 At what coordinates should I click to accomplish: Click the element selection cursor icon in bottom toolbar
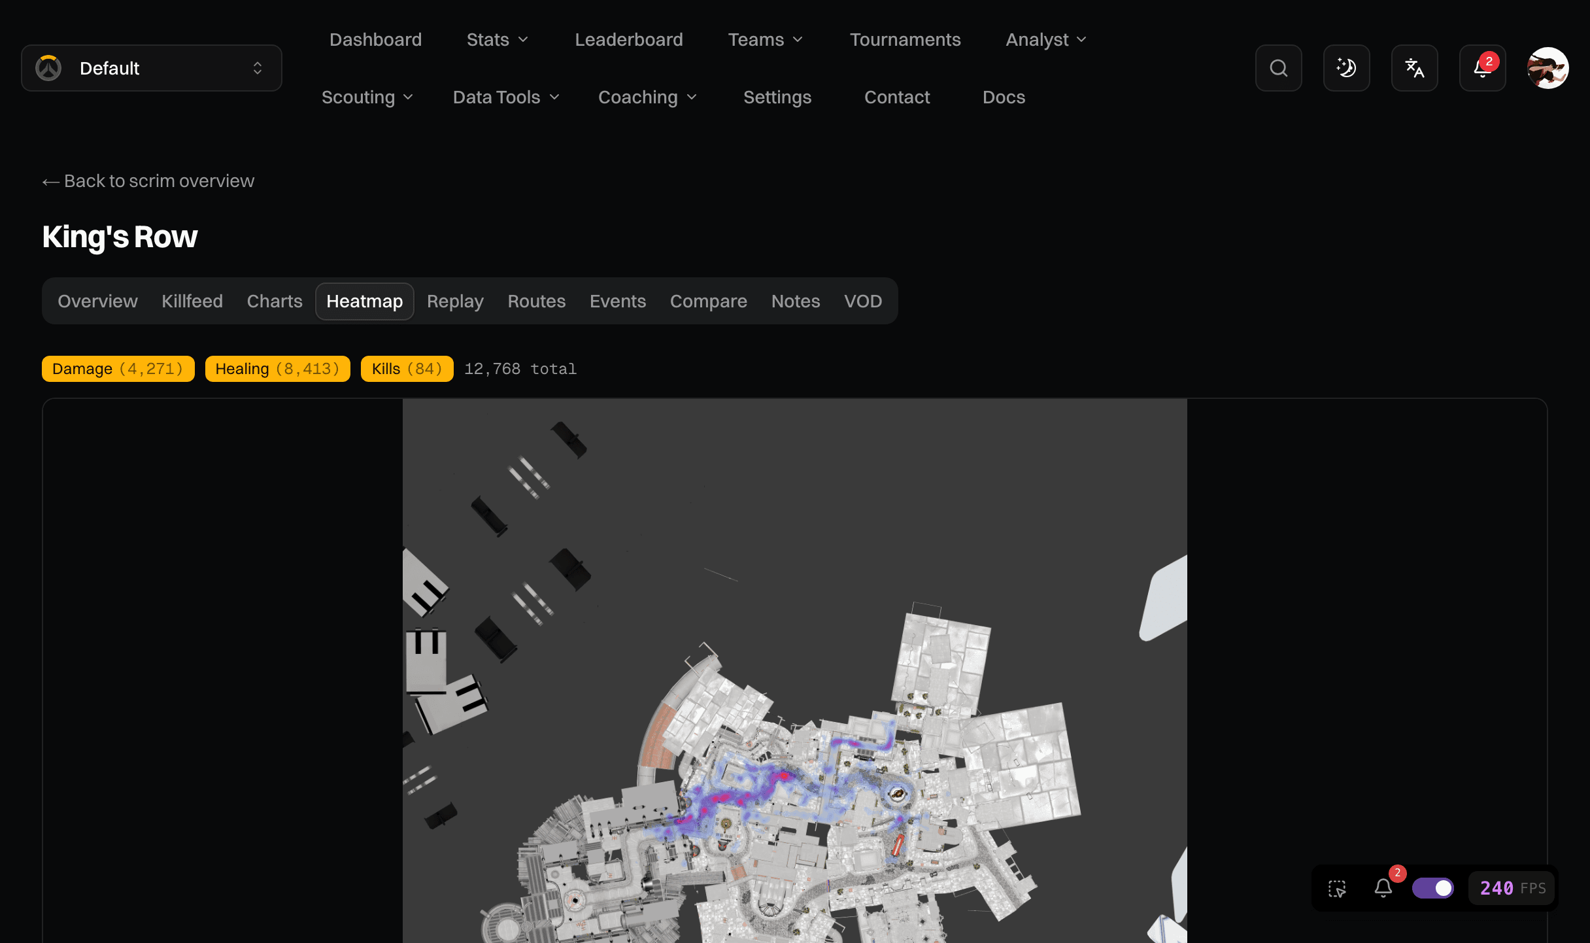pyautogui.click(x=1337, y=888)
